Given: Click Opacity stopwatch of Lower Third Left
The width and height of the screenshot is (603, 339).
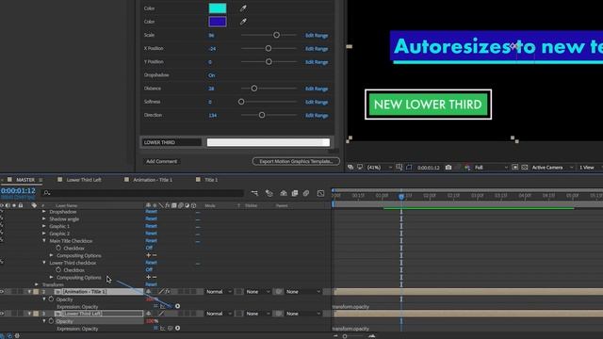Looking at the screenshot, I should pos(51,321).
